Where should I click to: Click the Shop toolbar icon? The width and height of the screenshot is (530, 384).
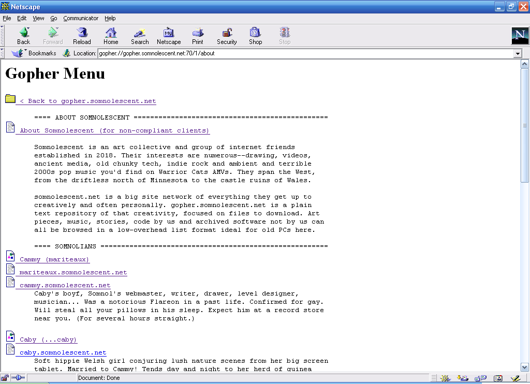(255, 36)
